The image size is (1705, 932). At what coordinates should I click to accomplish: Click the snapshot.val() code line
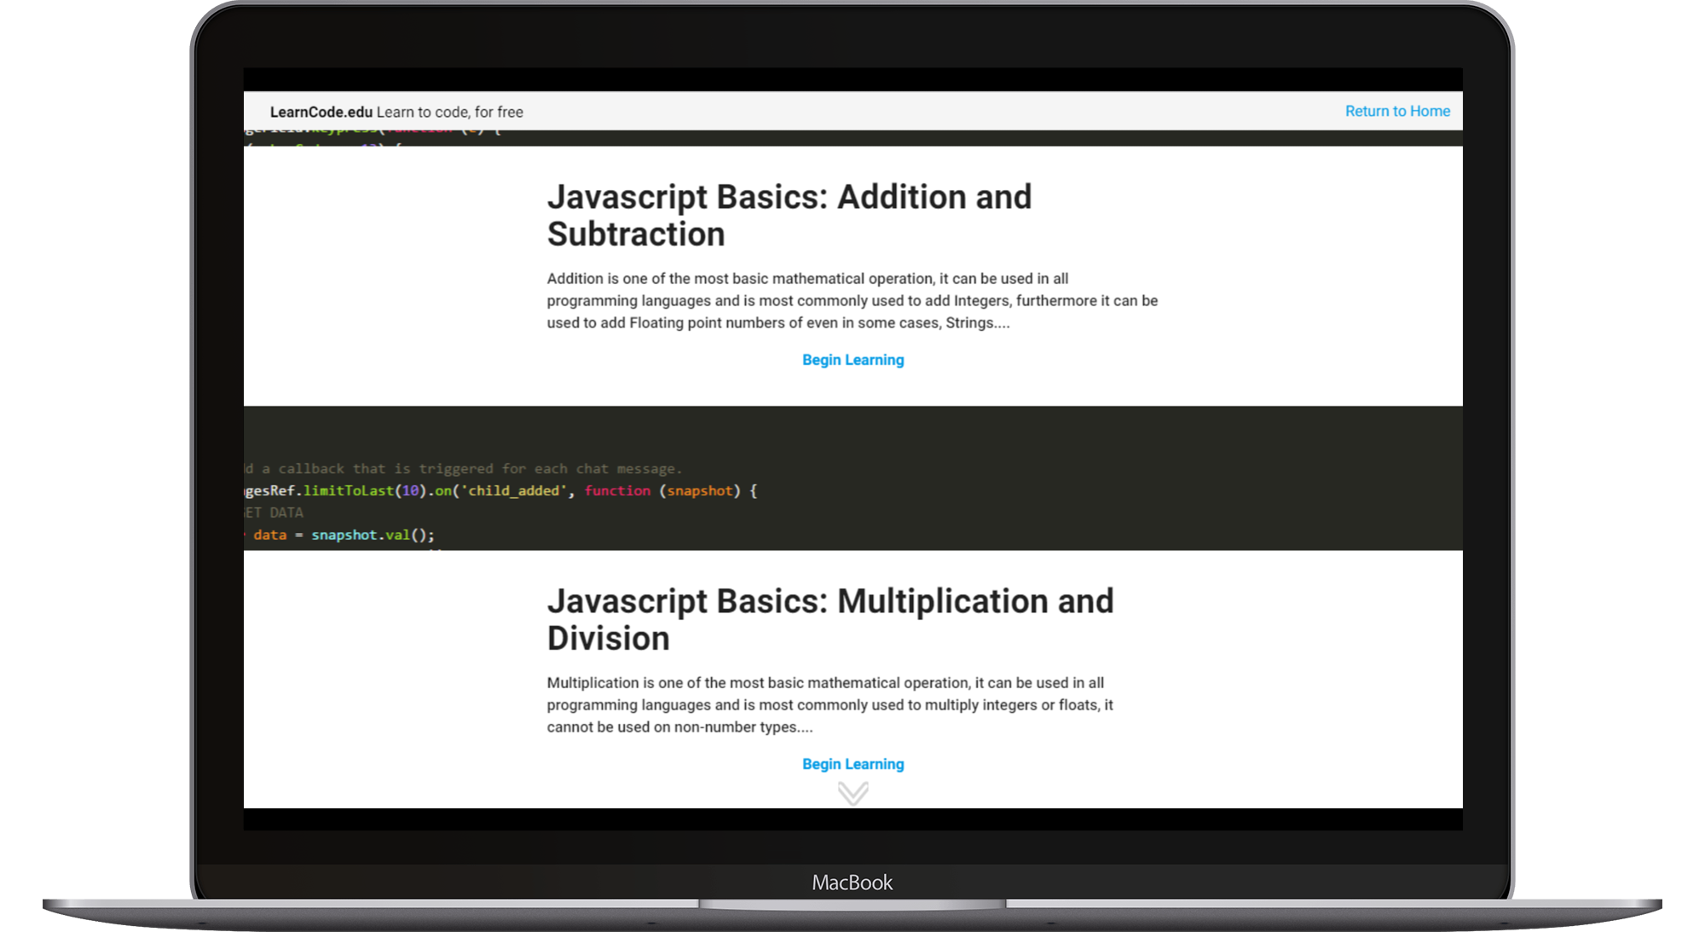372,535
